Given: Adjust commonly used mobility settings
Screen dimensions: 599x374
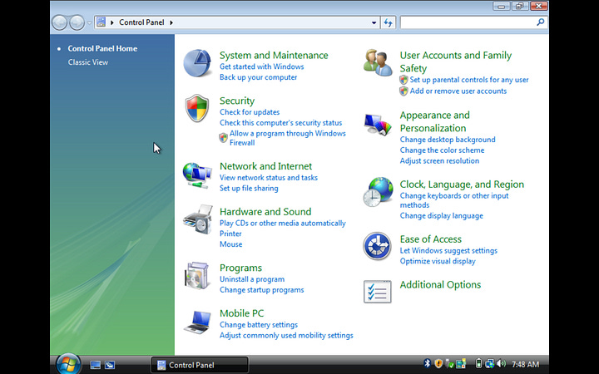Looking at the screenshot, I should 286,336.
